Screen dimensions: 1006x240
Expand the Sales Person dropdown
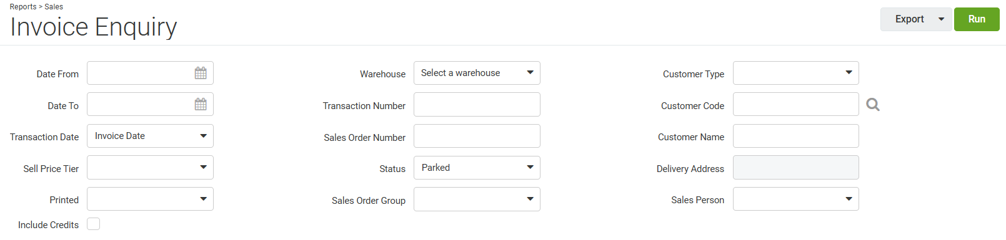tap(795, 199)
